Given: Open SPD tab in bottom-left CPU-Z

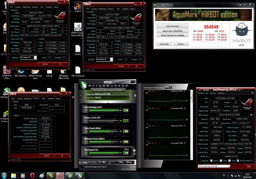Looking at the screenshot, I should tap(44, 98).
